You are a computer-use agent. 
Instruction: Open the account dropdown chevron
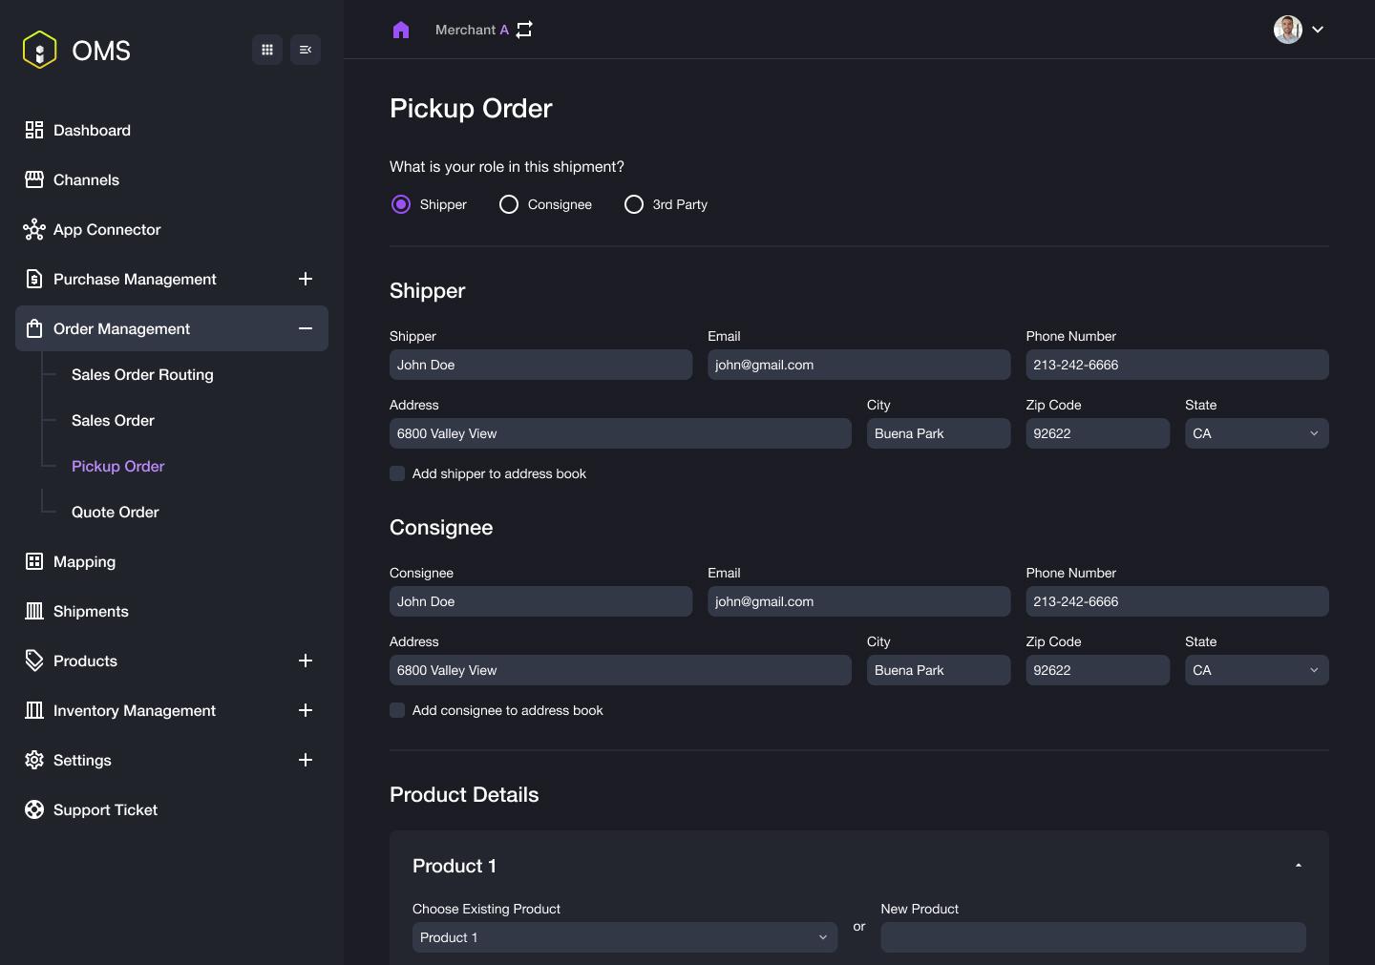[1318, 30]
